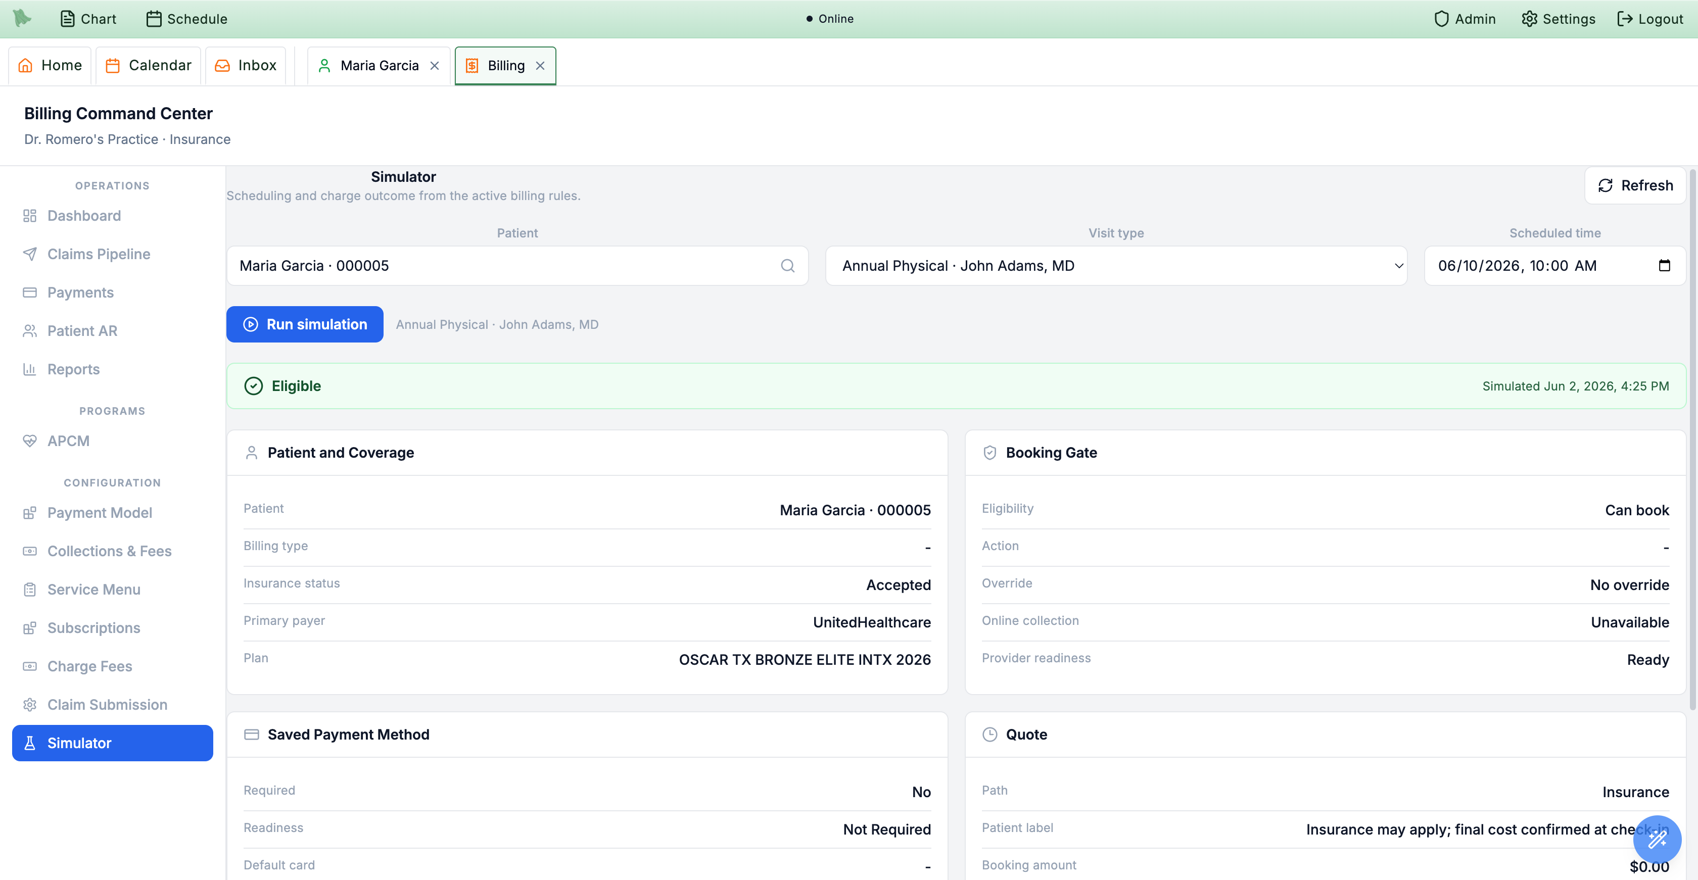Switch to the Home tab
1698x880 pixels.
[50, 65]
